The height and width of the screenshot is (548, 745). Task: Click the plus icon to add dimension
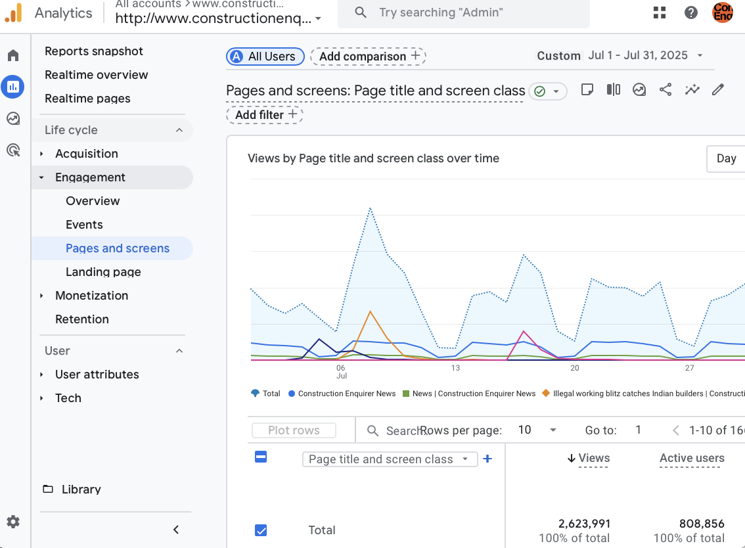tap(487, 459)
